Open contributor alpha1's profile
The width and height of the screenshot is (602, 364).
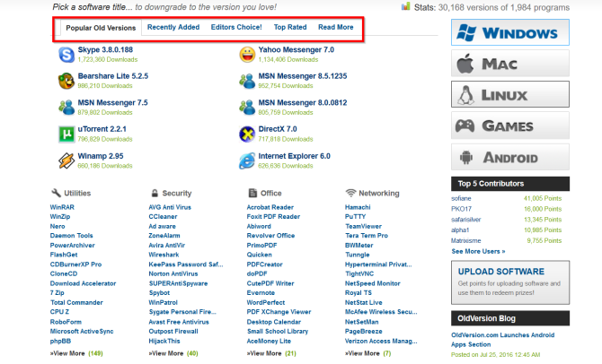460,230
